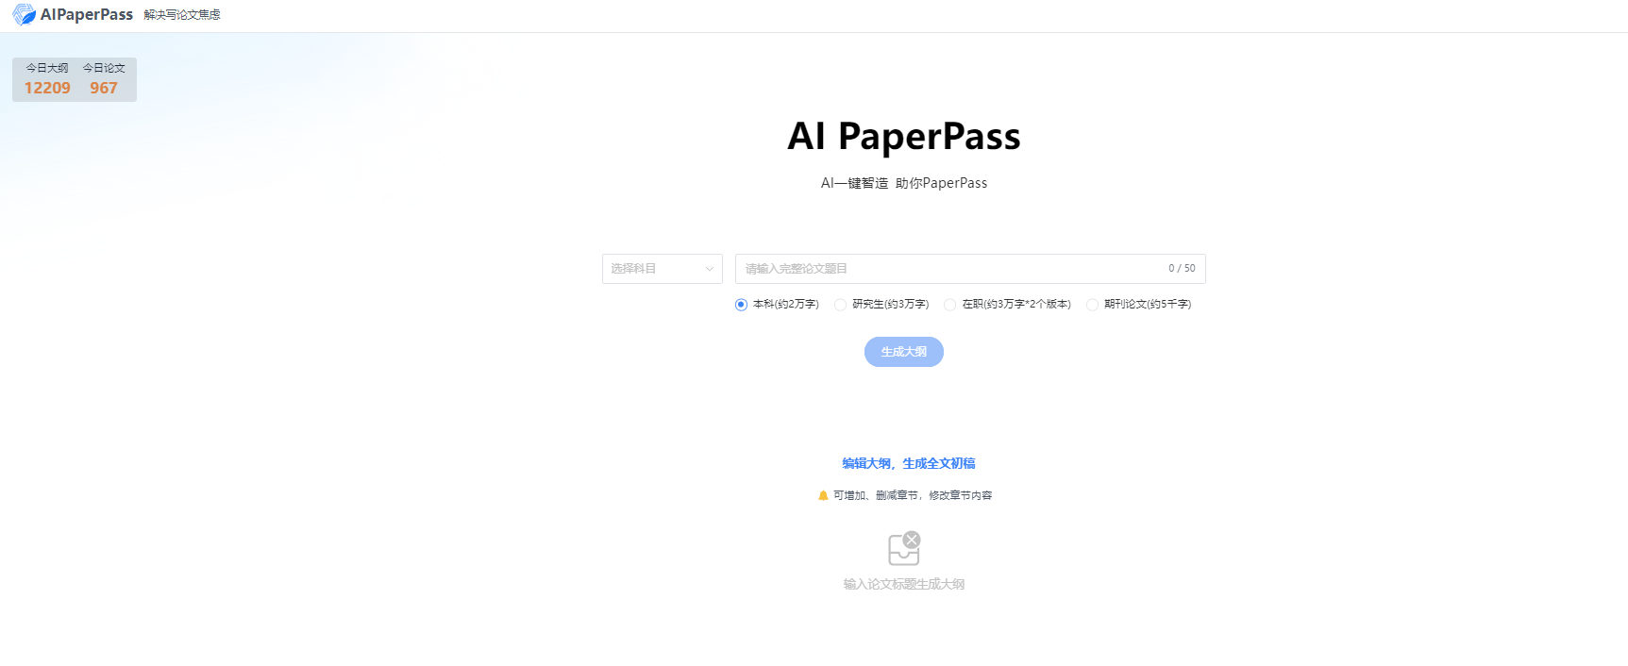1628x666 pixels.
Task: Click the 今日论文 count 967
Action: [x=104, y=88]
